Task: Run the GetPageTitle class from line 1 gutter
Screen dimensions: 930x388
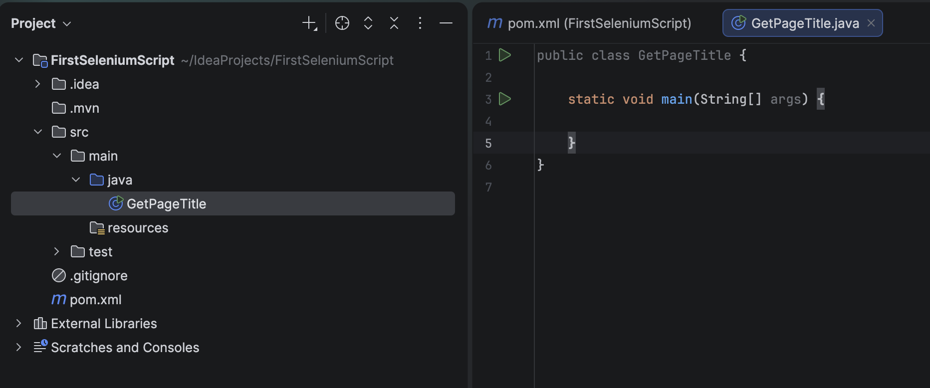Action: [505, 55]
